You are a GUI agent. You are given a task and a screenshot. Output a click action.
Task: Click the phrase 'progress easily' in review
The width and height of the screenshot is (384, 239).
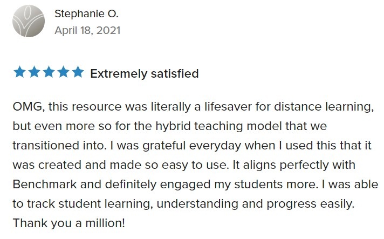(x=310, y=204)
